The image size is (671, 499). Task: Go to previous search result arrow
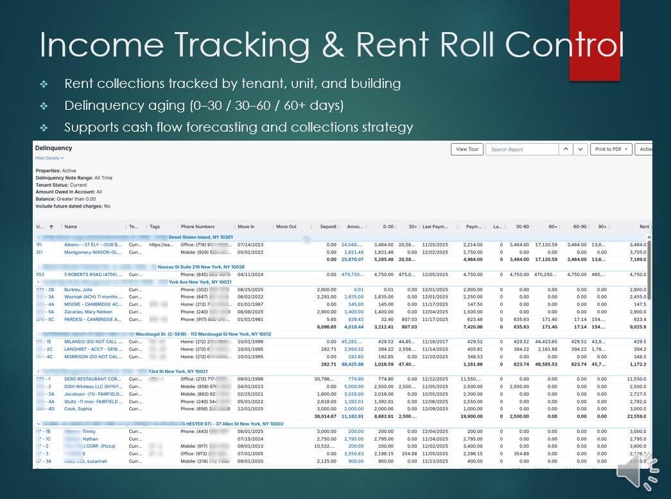pyautogui.click(x=566, y=149)
